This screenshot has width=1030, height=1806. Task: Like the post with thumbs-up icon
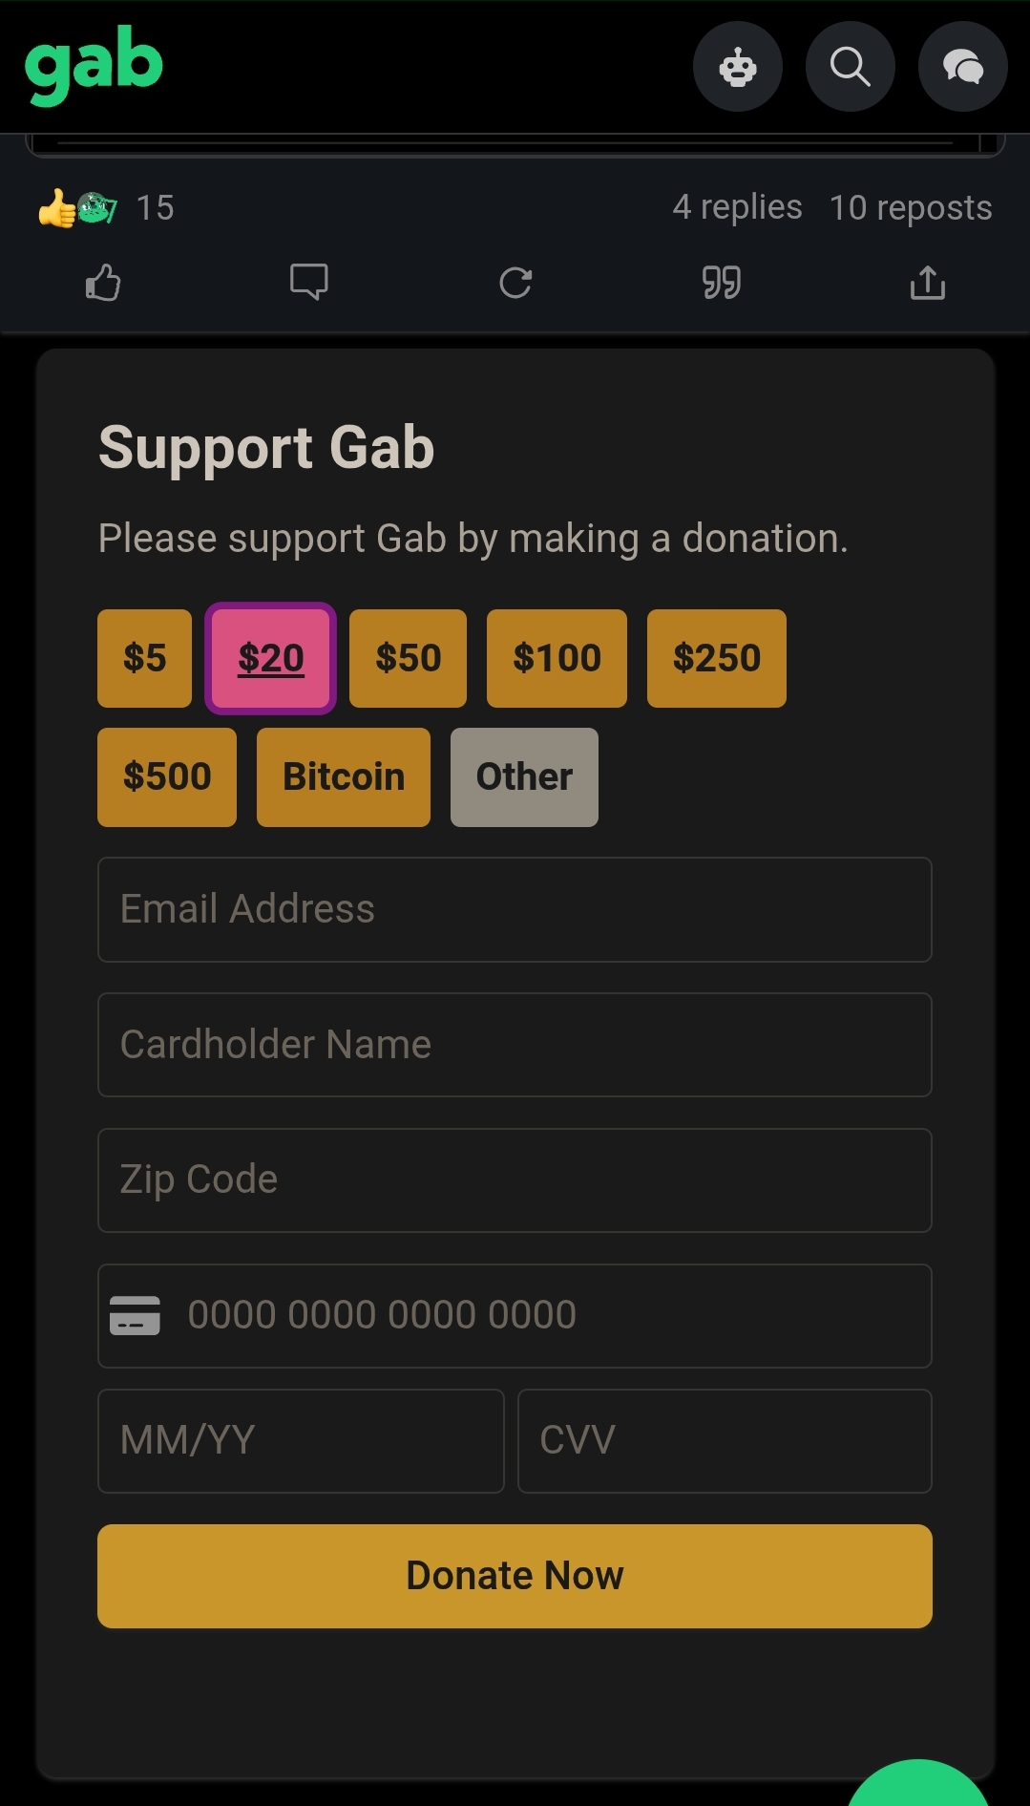(x=103, y=283)
